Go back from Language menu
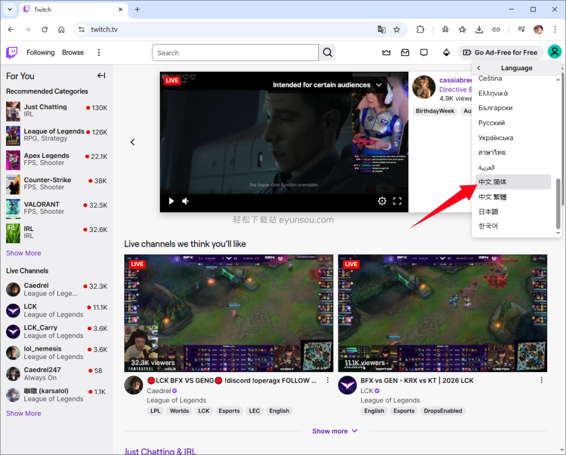 pyautogui.click(x=479, y=68)
